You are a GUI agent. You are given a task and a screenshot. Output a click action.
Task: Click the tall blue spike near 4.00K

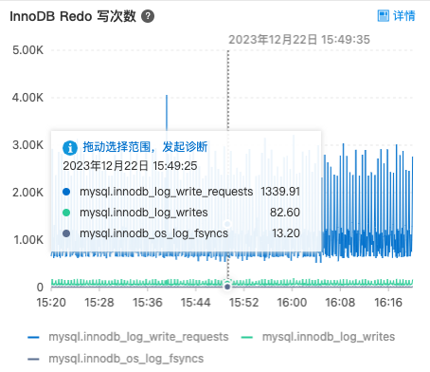(x=167, y=112)
